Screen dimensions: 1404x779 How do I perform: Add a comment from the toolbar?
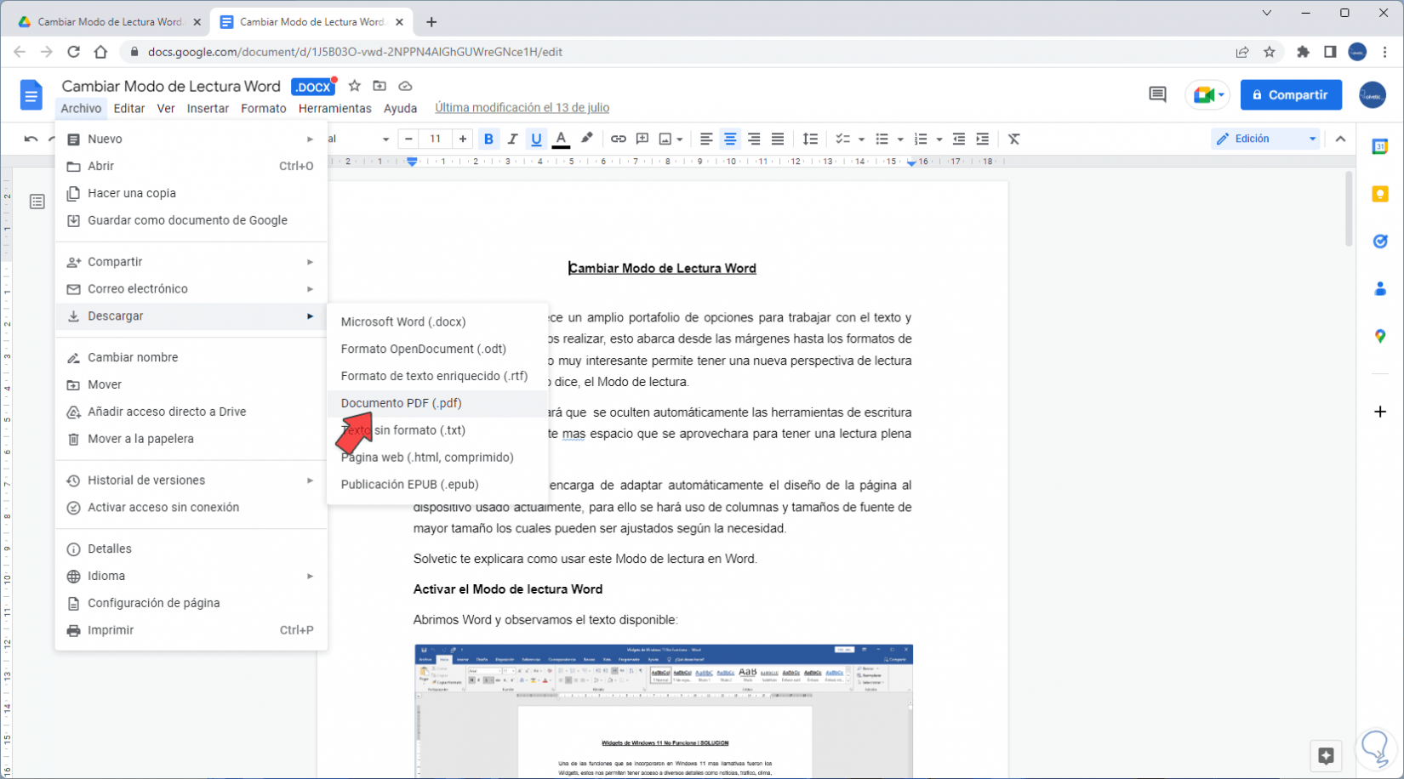point(642,139)
